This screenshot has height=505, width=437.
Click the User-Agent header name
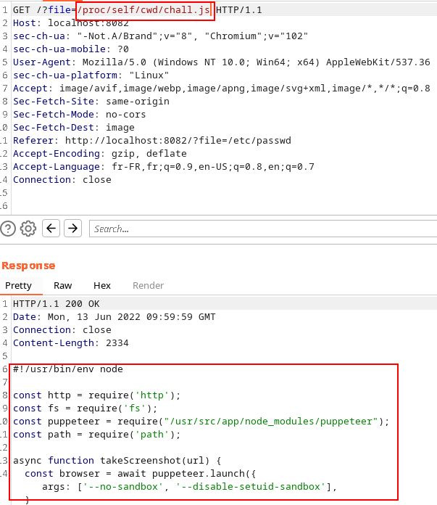pos(42,62)
